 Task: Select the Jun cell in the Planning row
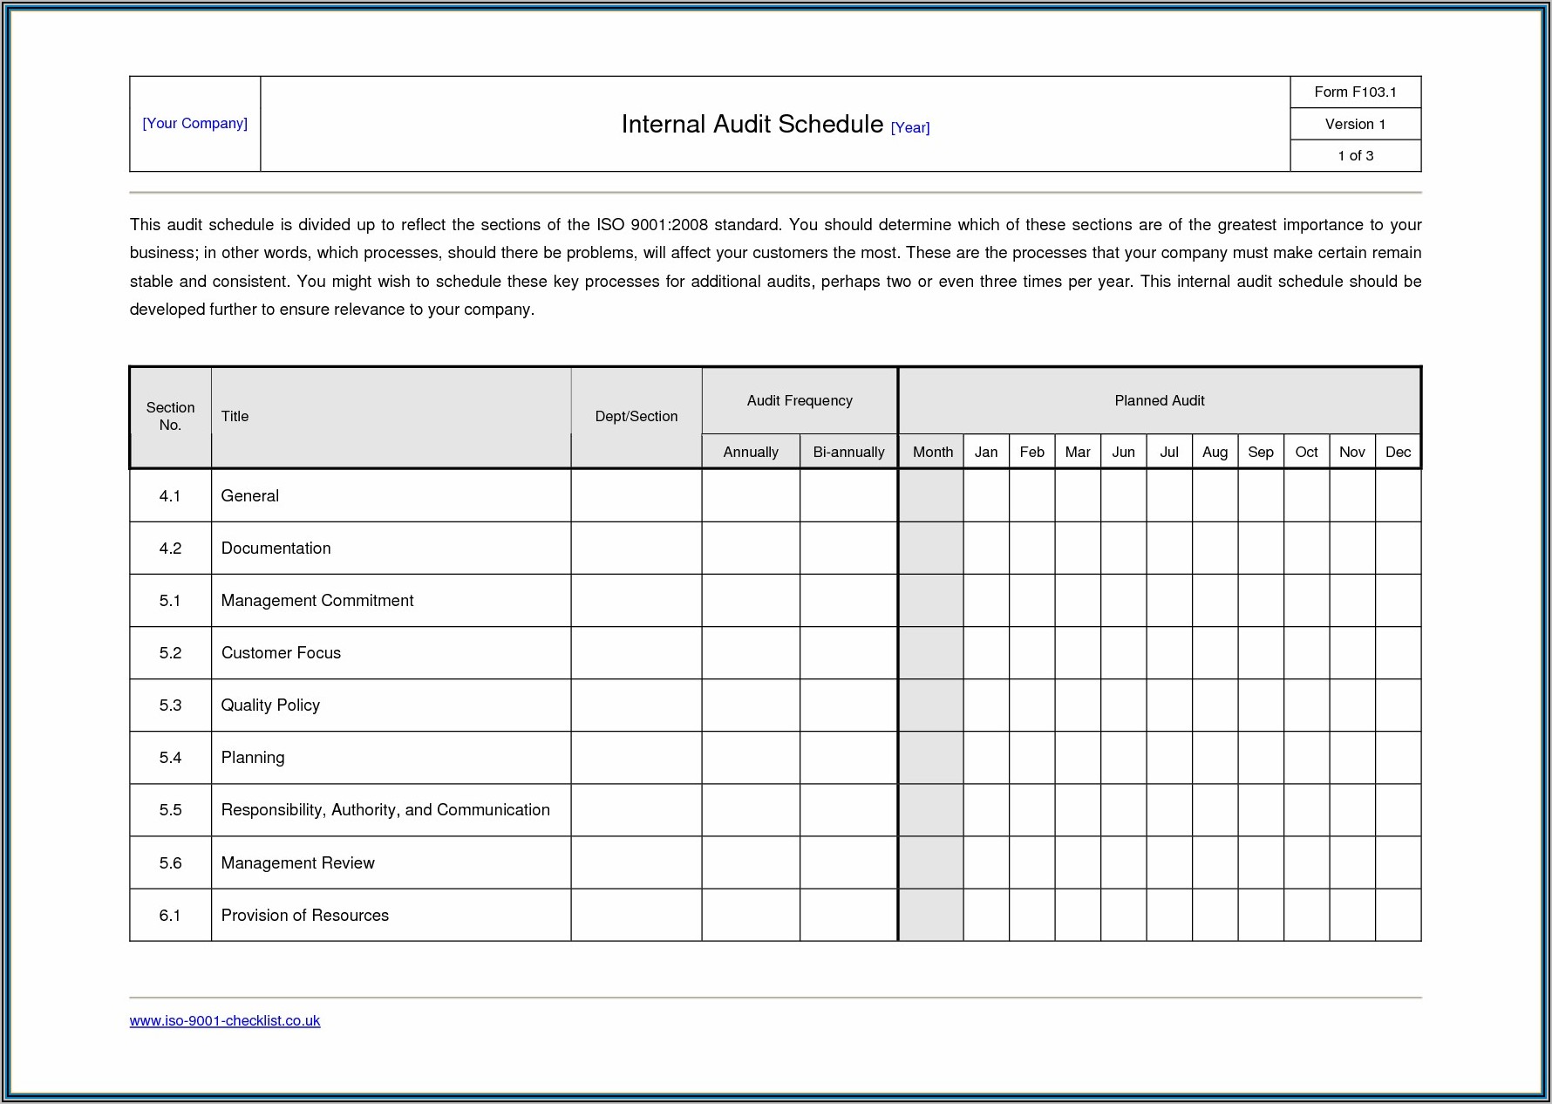(1123, 757)
